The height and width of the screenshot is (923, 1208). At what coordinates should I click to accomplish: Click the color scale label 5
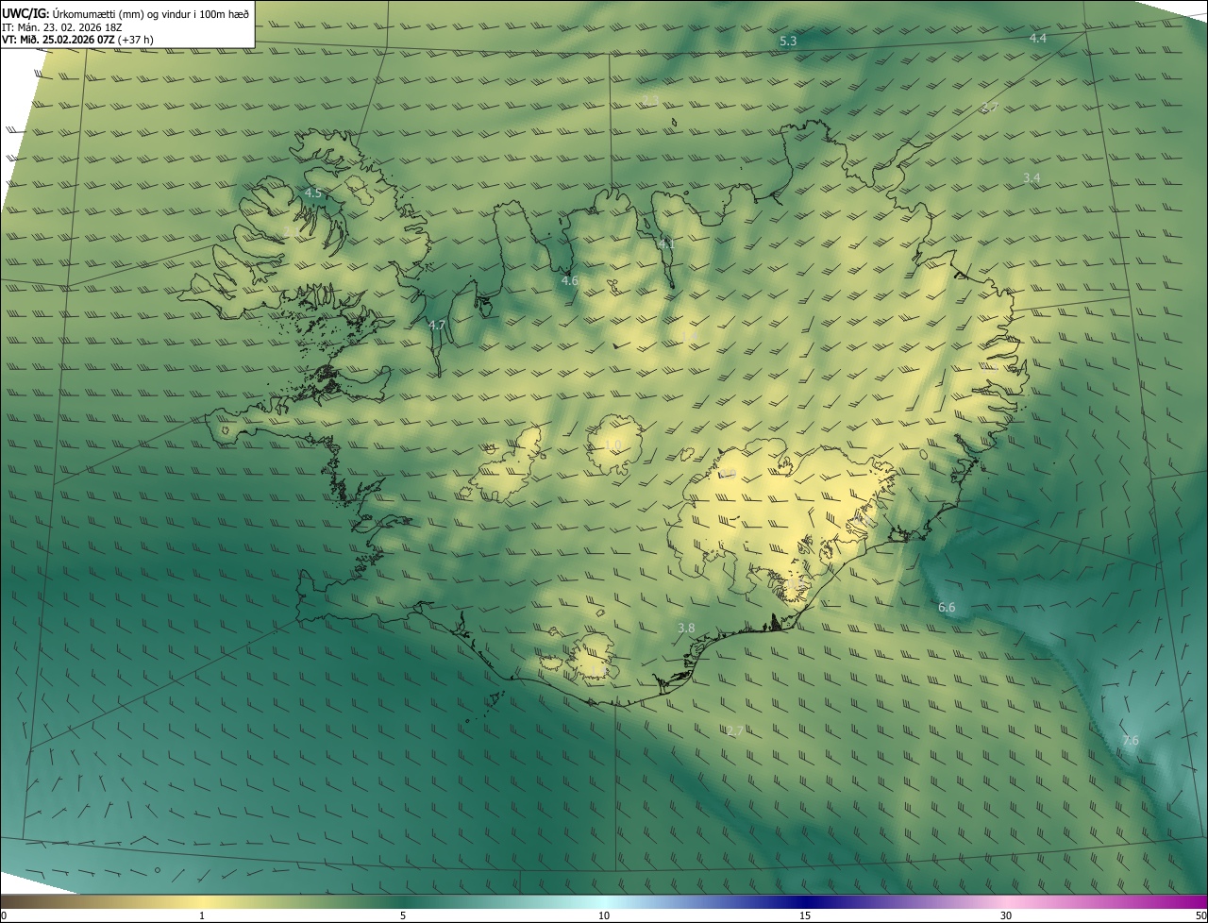click(x=403, y=916)
